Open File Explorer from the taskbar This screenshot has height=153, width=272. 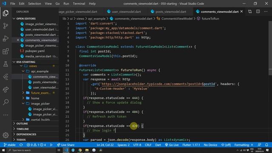pos(87,150)
